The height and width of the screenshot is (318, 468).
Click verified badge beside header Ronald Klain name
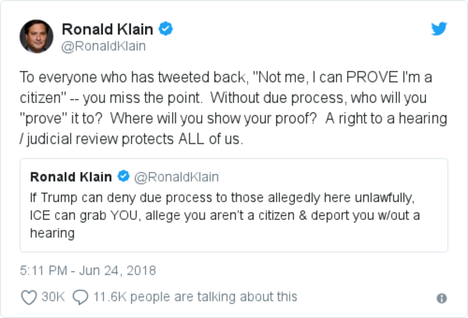(166, 30)
